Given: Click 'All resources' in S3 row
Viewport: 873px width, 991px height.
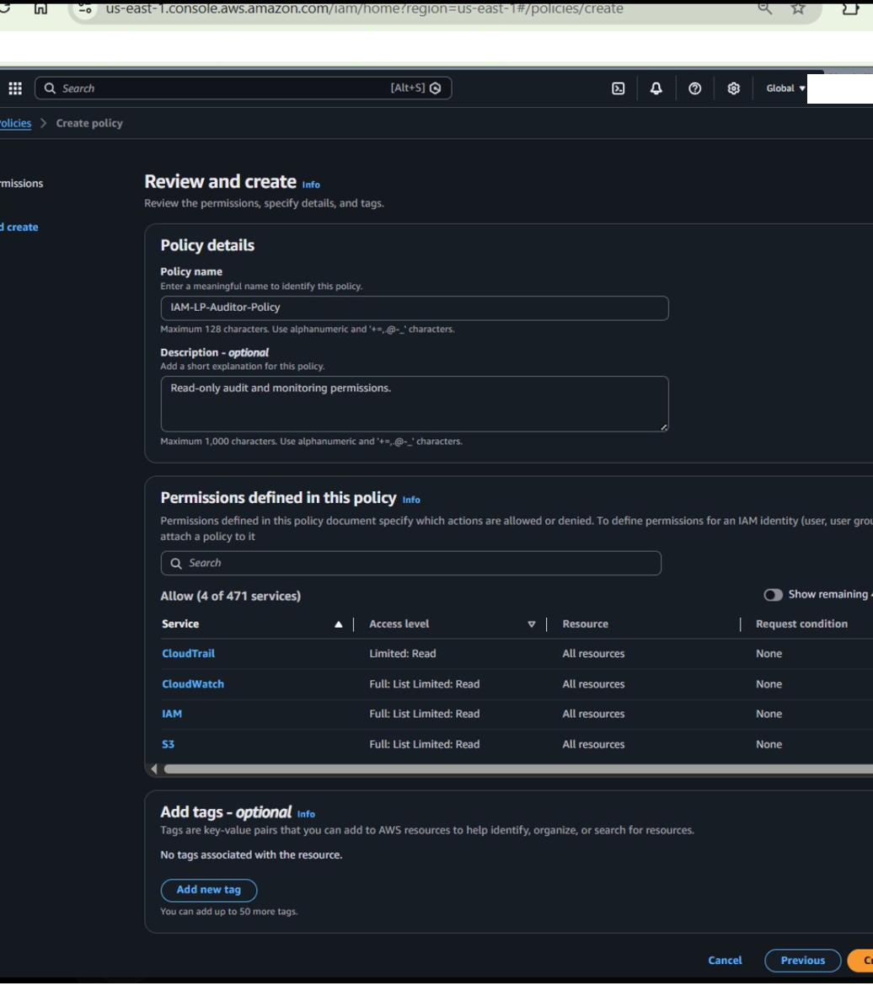Looking at the screenshot, I should point(593,745).
